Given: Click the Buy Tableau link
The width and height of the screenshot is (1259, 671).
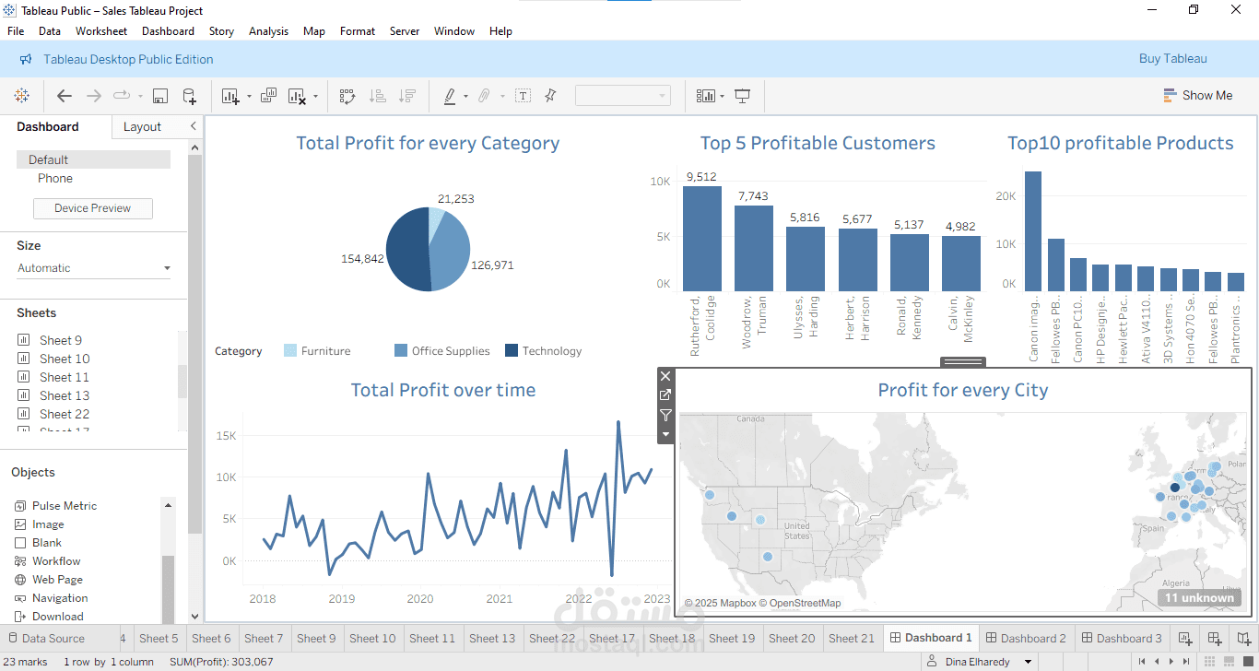Looking at the screenshot, I should click(x=1172, y=59).
